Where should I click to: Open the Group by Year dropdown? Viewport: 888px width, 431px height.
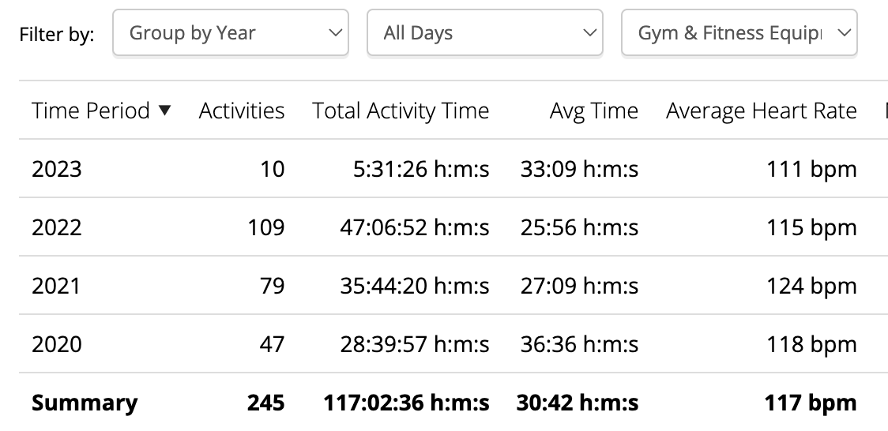[230, 33]
